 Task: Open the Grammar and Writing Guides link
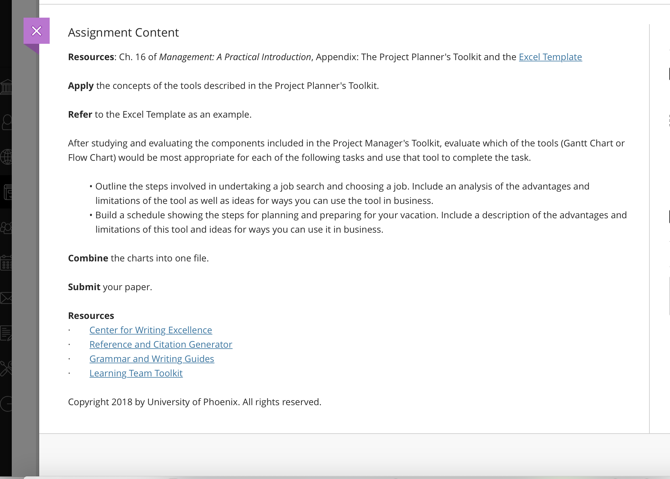click(x=152, y=359)
